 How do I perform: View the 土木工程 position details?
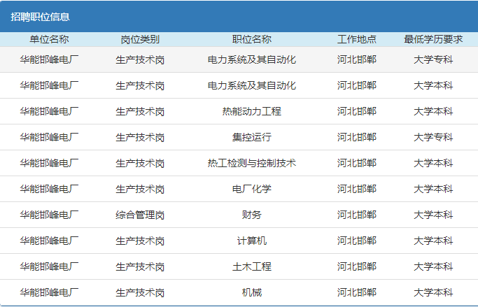pos(251,266)
